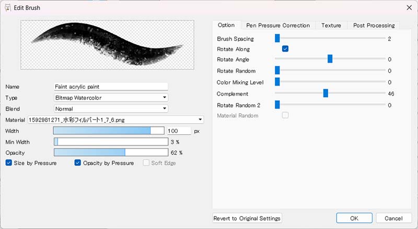Click the Color Mixing Level label
The width and height of the screenshot is (418, 229).
(x=240, y=82)
